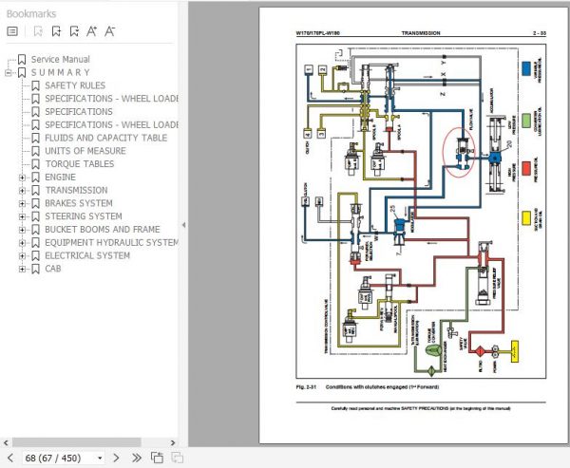Expand the ENGINE bookmark node

(22, 178)
